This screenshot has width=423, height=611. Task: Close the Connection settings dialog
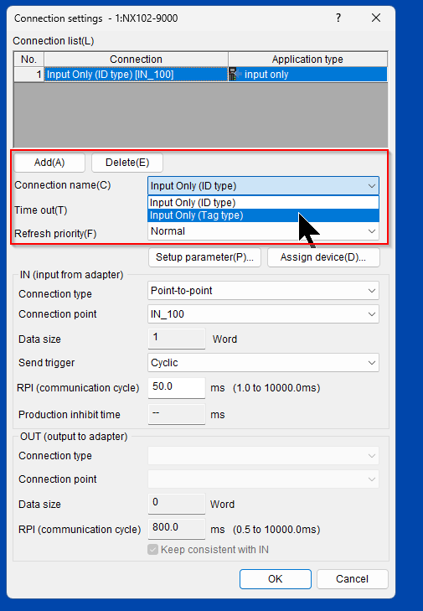tap(376, 18)
